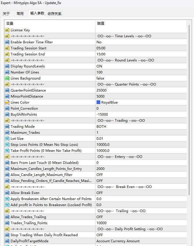Click the BuyShiftInPoints integer icon
The image size is (194, 246).
point(7,115)
